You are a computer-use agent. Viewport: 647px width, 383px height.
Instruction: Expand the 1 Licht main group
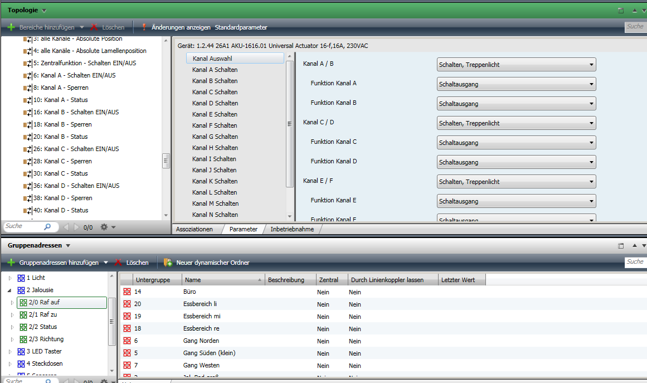click(x=10, y=278)
